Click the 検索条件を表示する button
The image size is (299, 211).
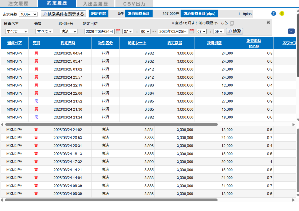point(63,14)
